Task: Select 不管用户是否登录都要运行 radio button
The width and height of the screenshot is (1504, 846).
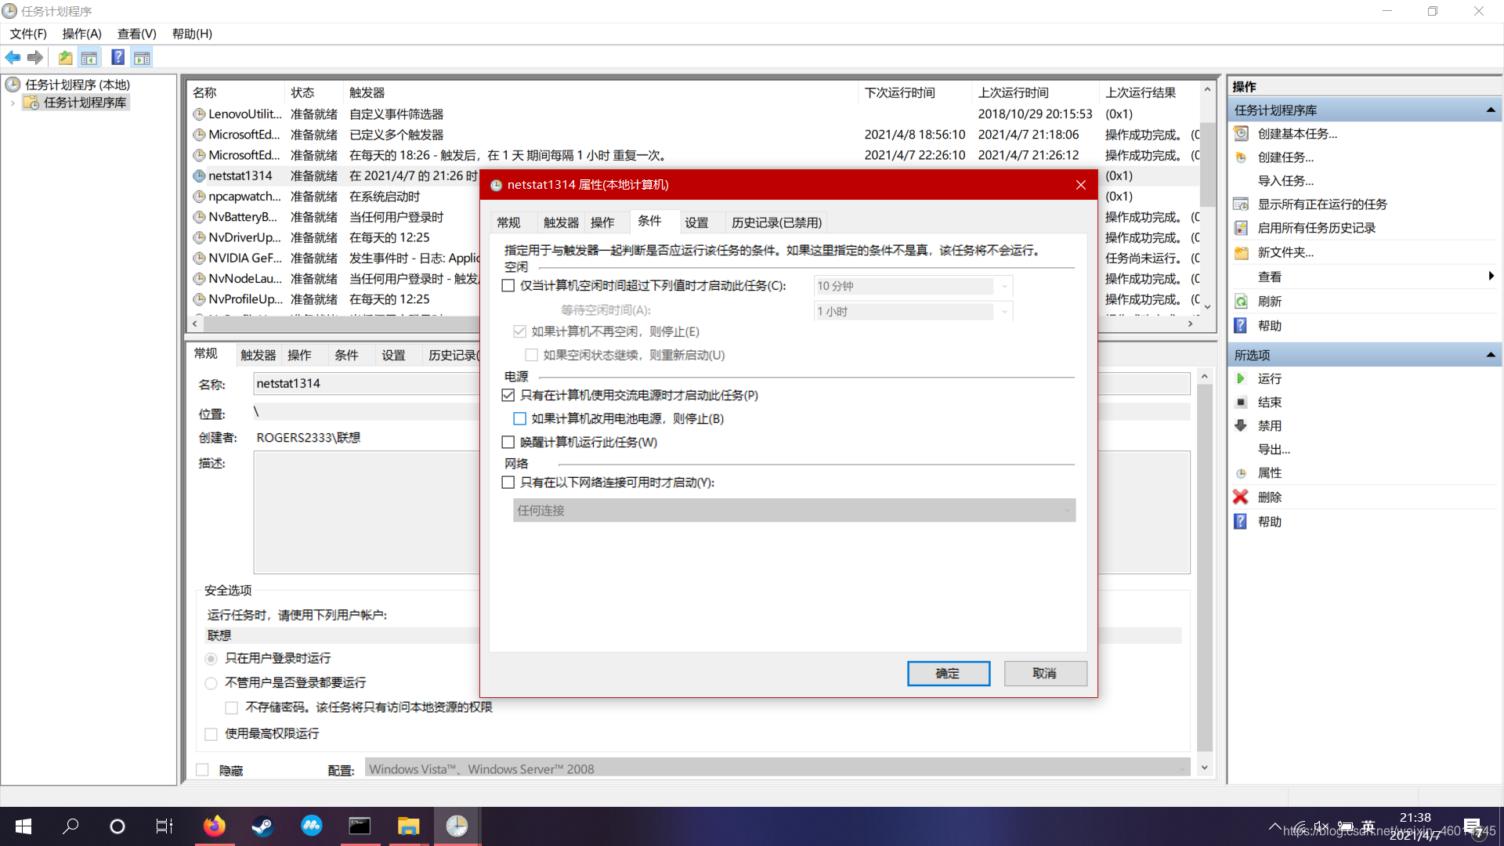Action: tap(211, 683)
